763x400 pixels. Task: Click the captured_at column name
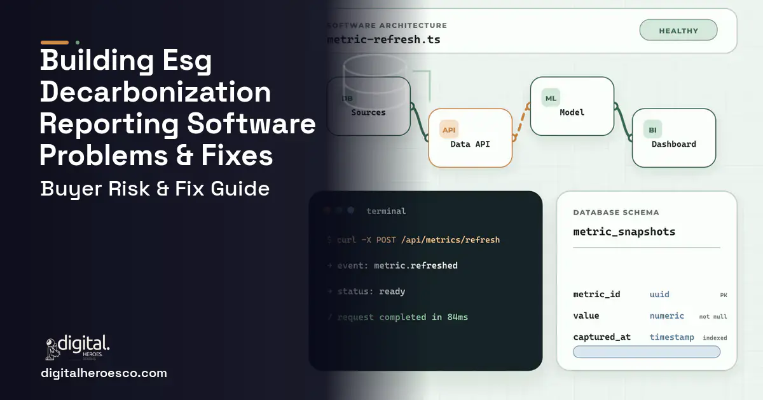pos(601,337)
